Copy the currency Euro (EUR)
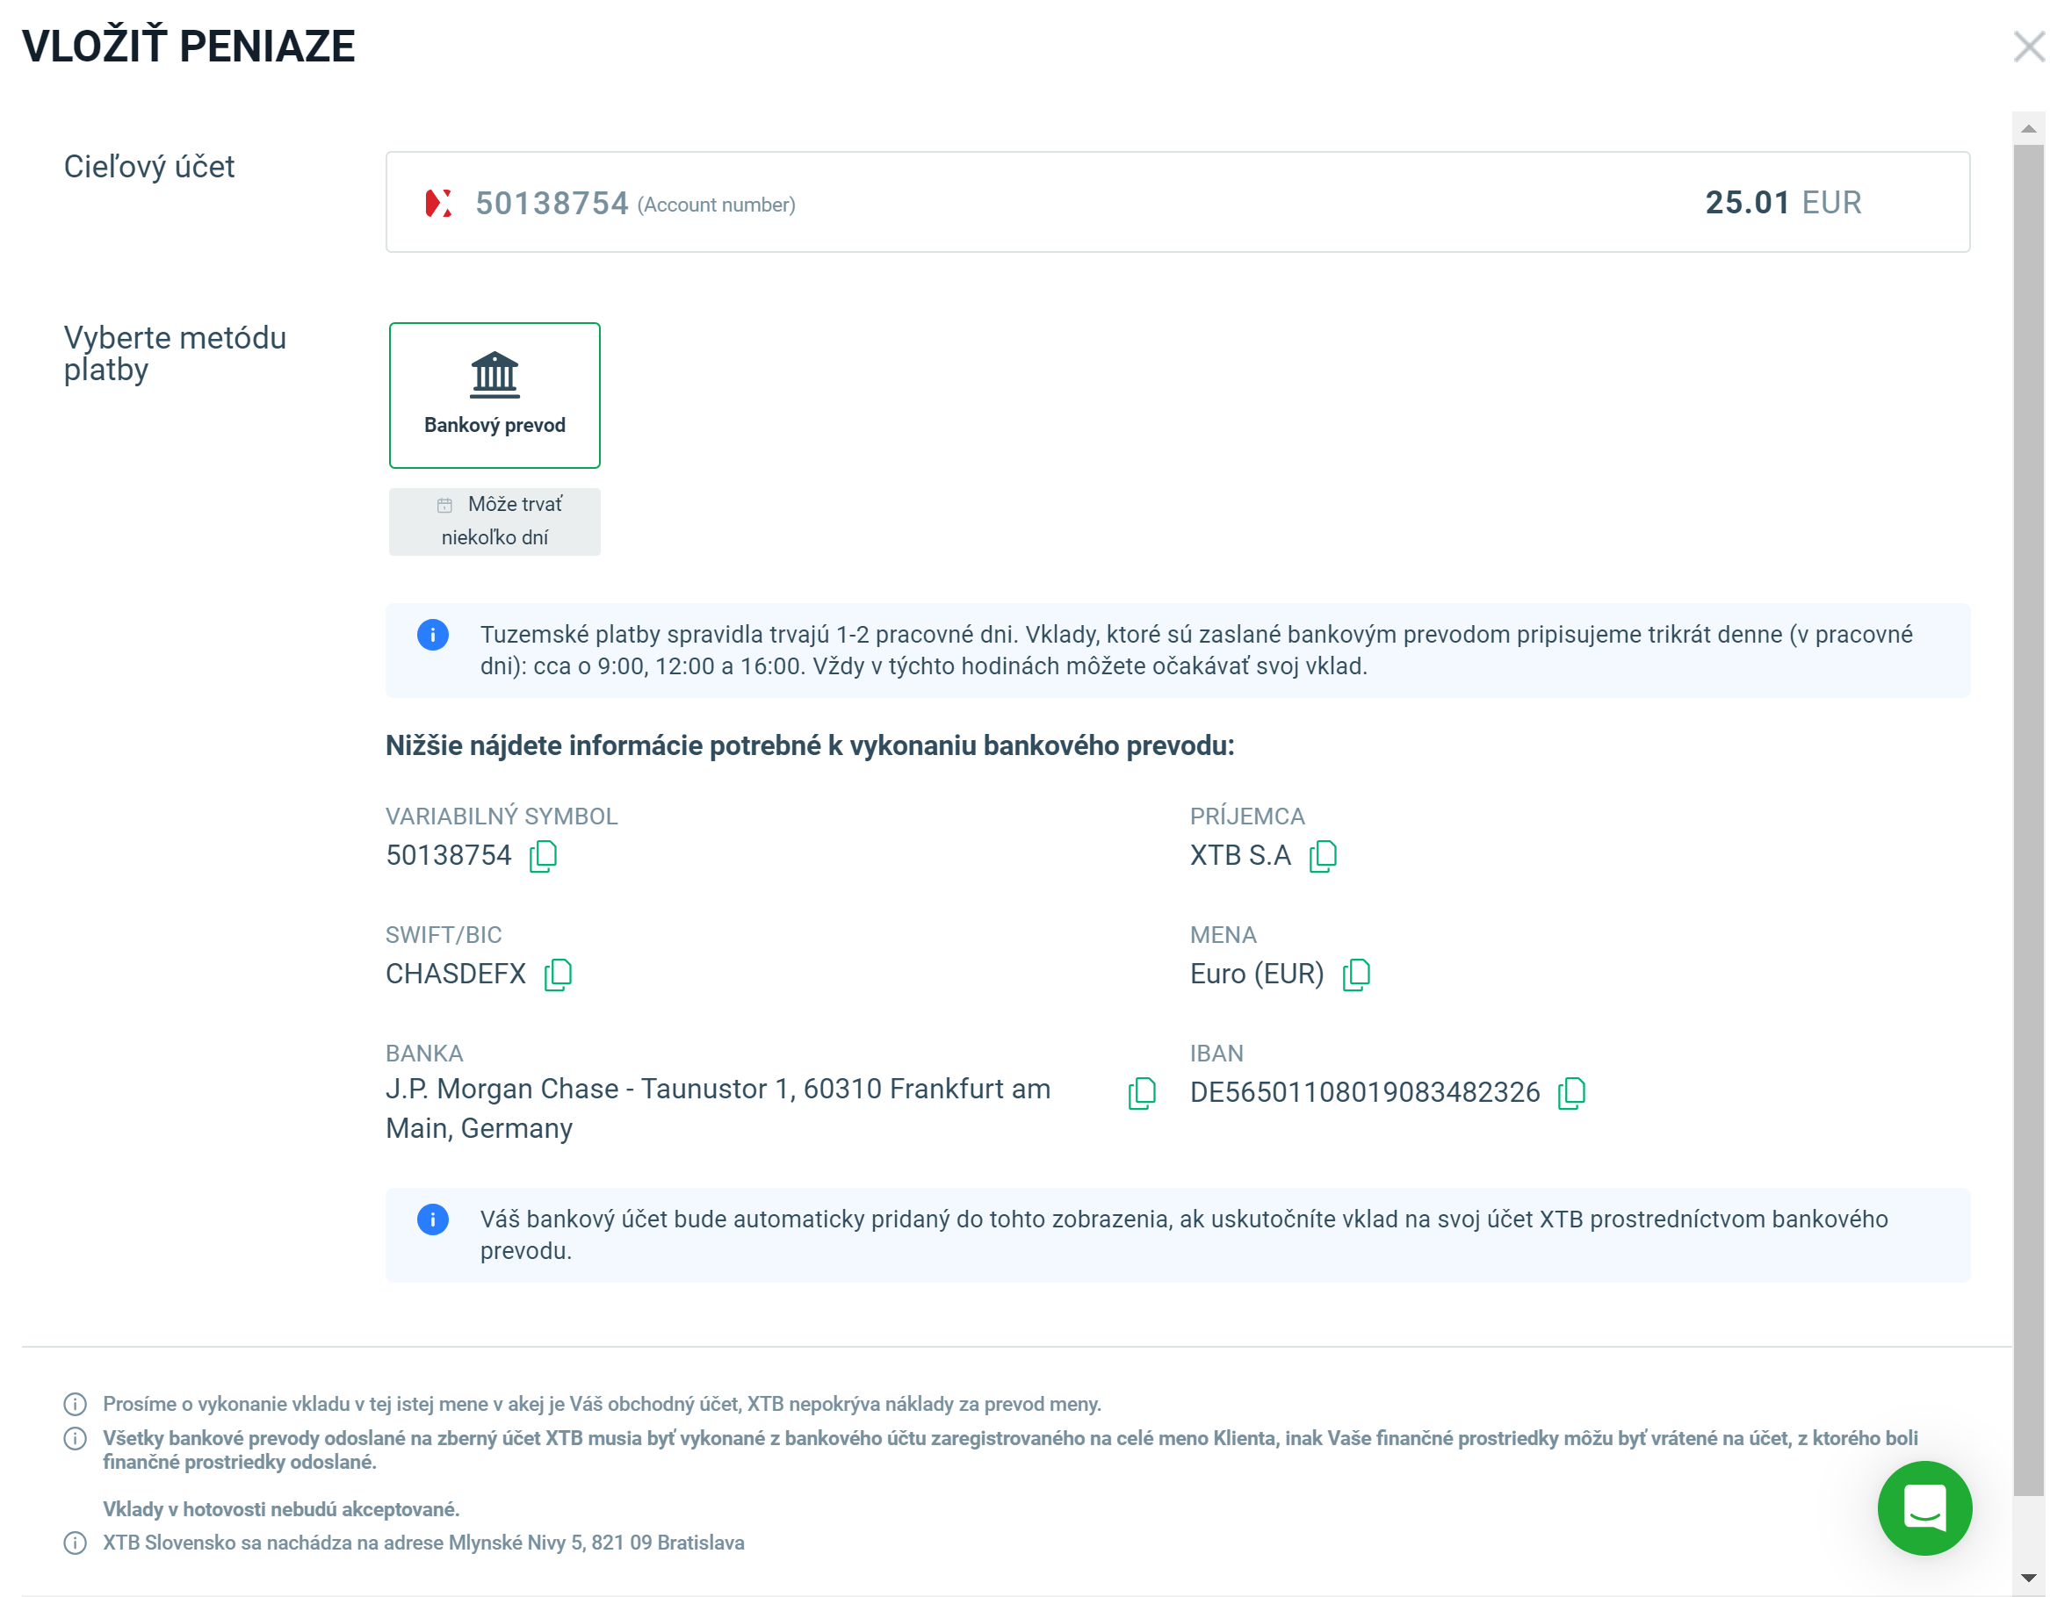 [x=1355, y=974]
